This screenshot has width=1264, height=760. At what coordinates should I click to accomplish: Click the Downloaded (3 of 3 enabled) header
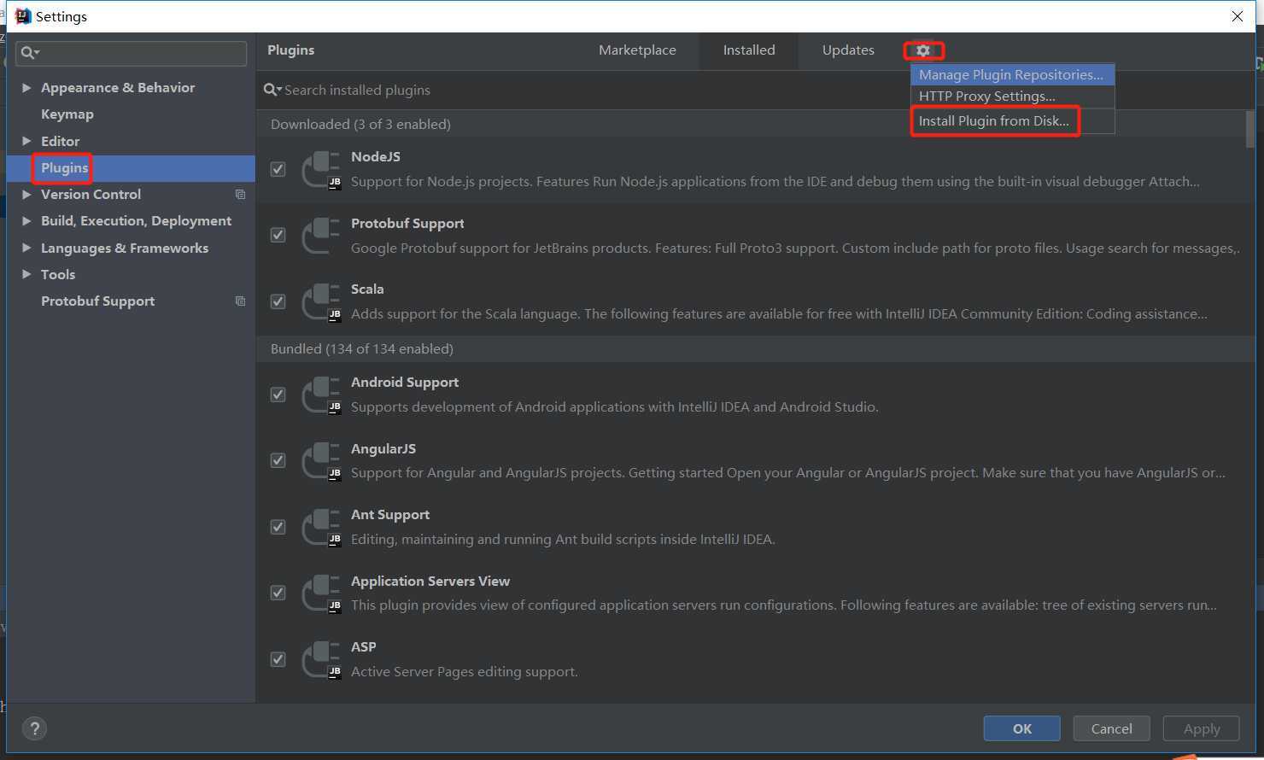pyautogui.click(x=360, y=125)
